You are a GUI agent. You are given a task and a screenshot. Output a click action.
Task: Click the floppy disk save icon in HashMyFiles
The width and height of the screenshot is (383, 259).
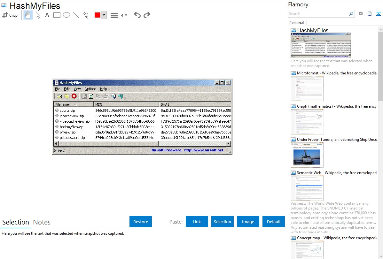pyautogui.click(x=84, y=96)
